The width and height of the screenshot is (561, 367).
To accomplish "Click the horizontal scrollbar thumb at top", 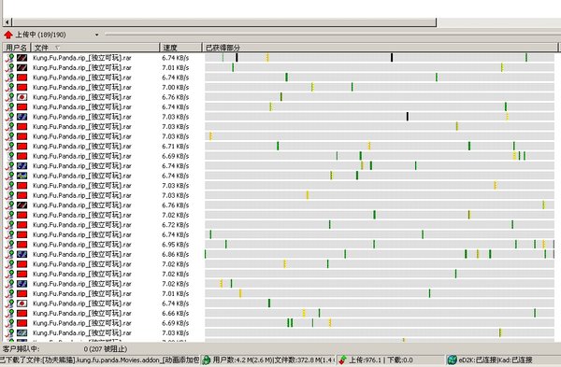I will [x=223, y=22].
